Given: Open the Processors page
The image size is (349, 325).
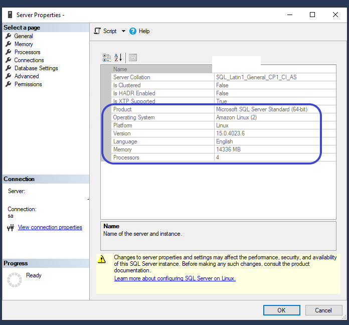Looking at the screenshot, I should pyautogui.click(x=28, y=52).
